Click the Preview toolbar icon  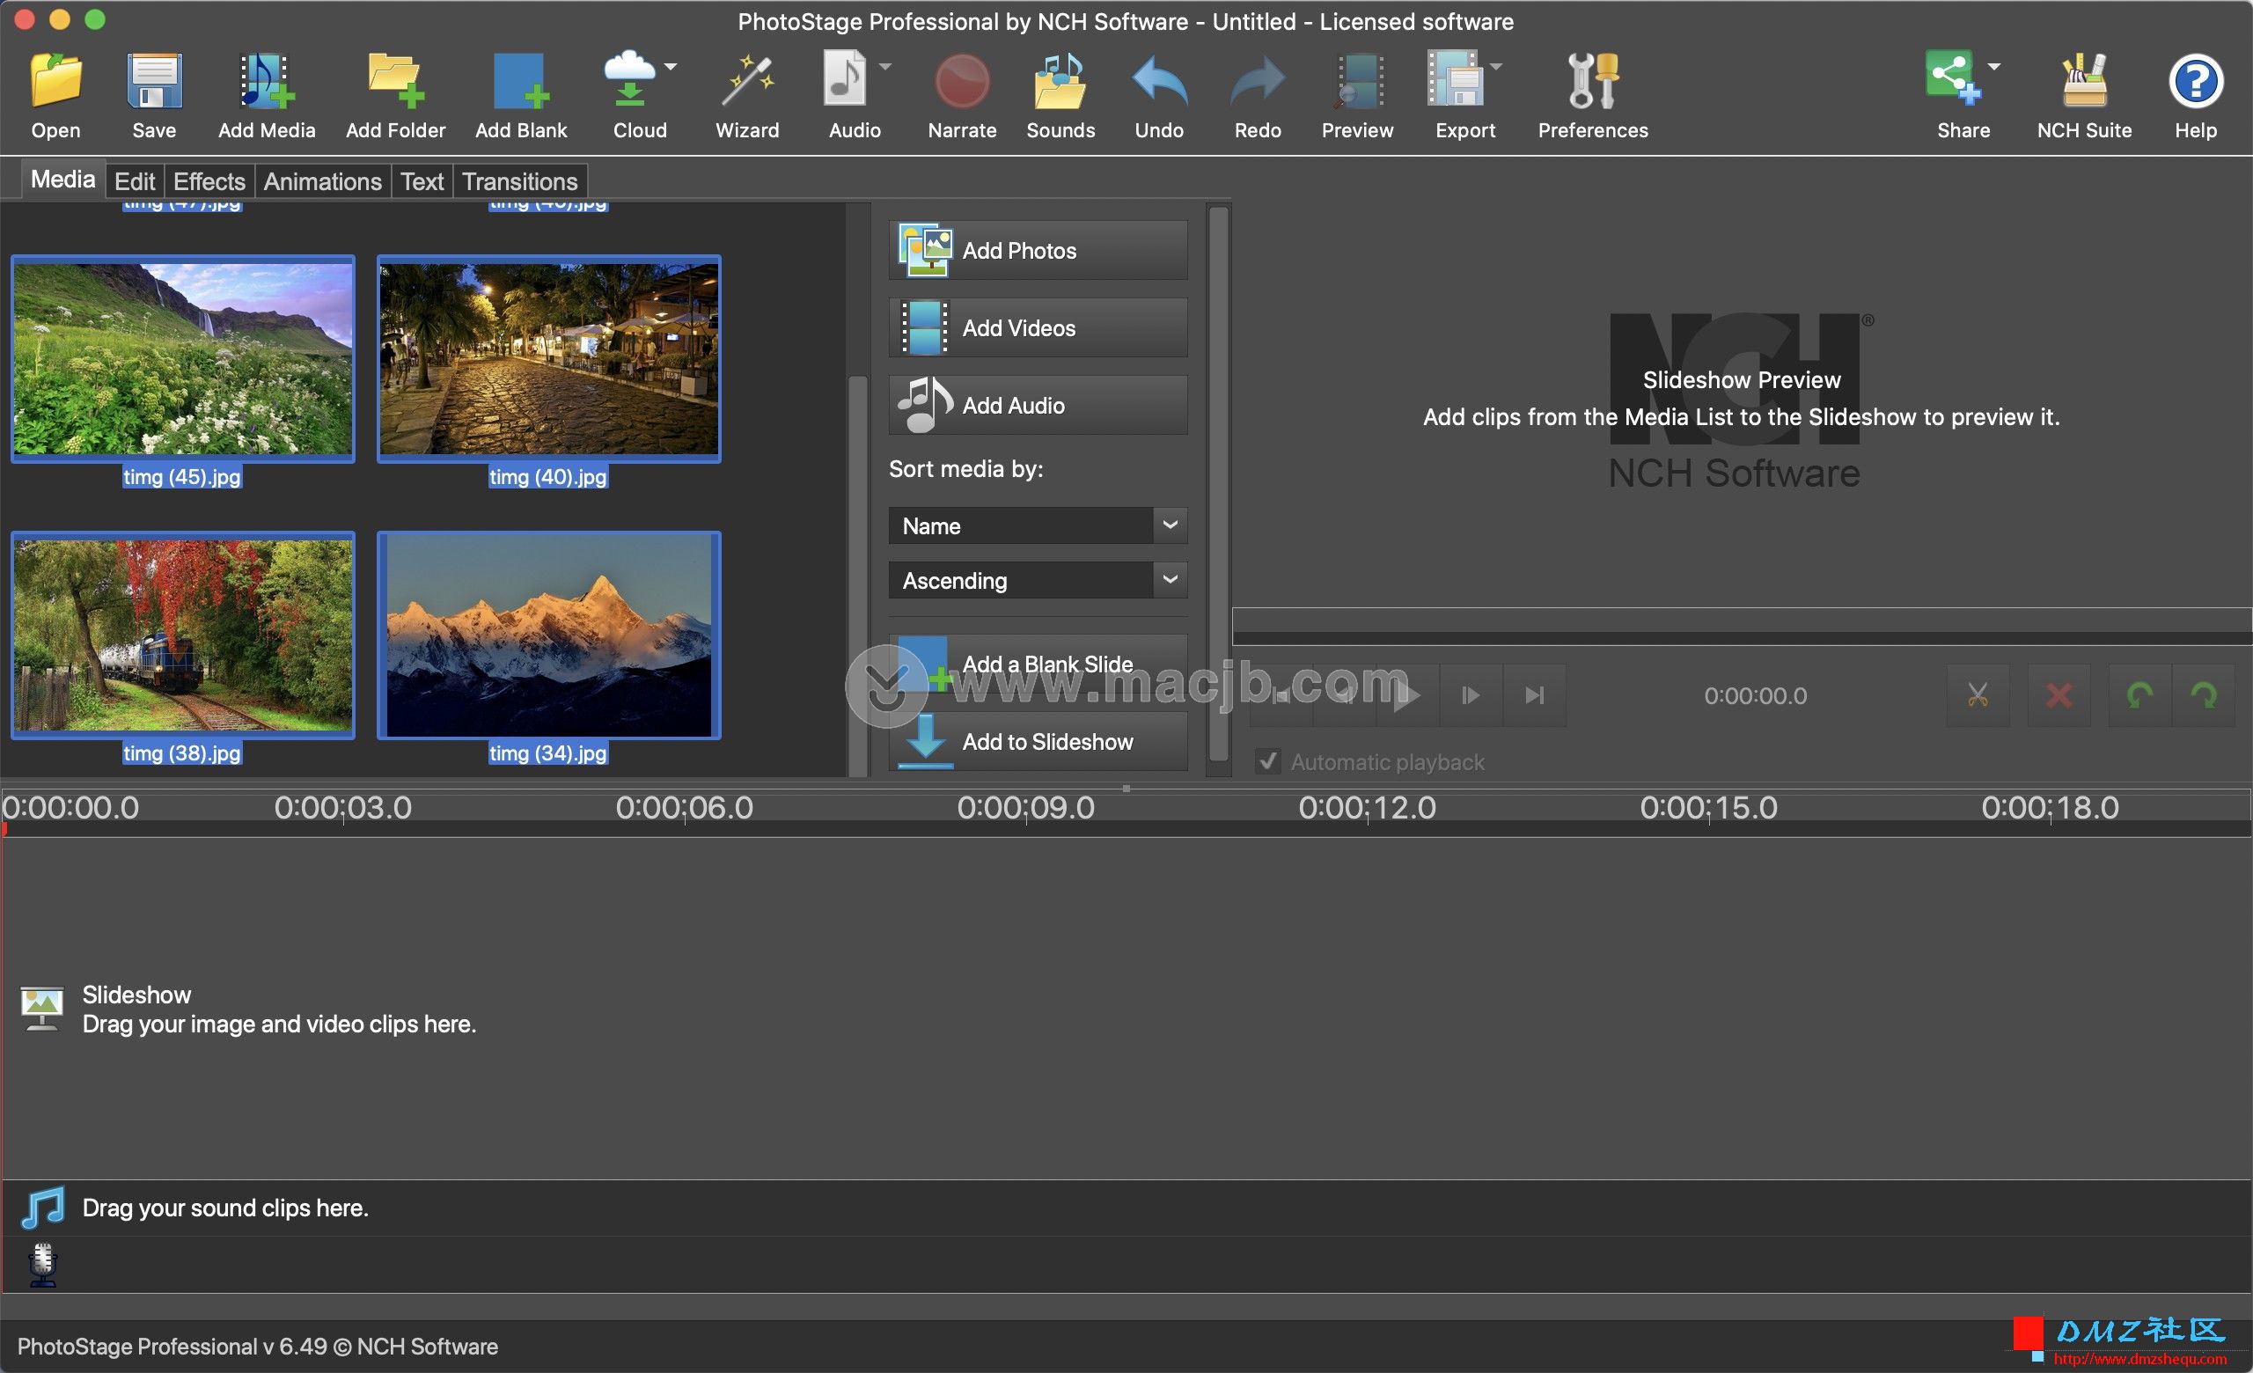[1358, 80]
